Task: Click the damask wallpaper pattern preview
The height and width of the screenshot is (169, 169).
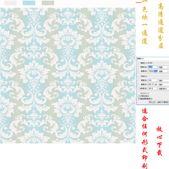Action: pos(68,76)
